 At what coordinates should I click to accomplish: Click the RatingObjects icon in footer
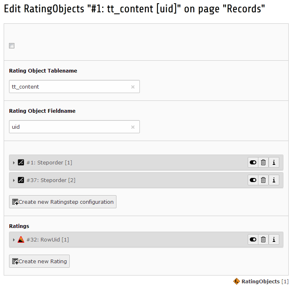point(237,281)
